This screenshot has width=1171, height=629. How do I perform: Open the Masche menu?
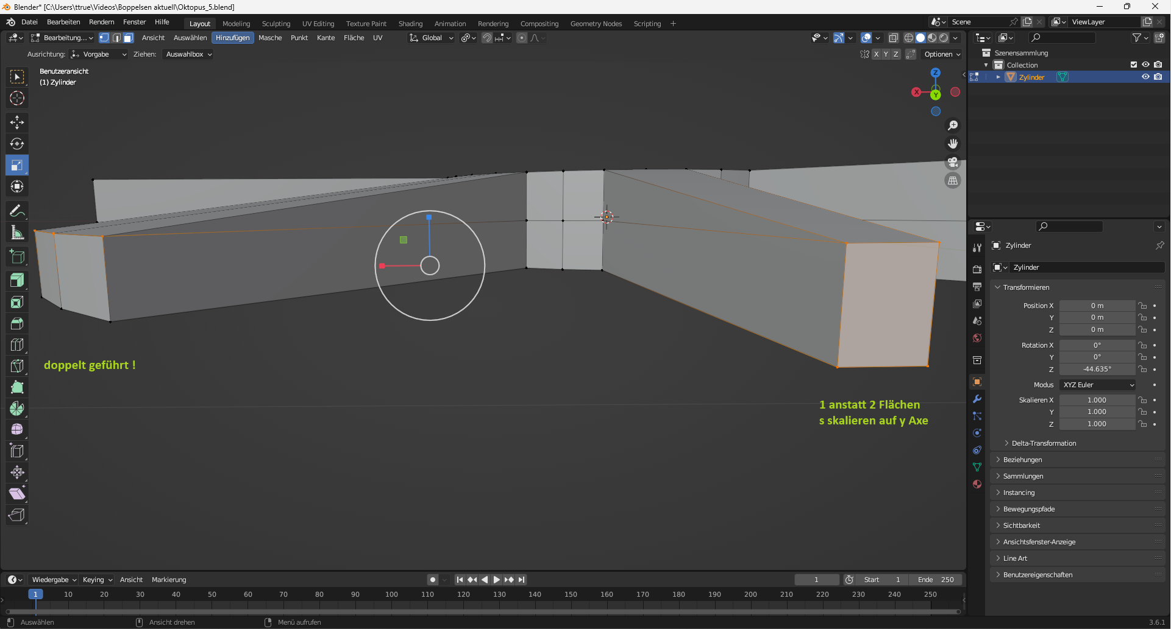point(270,38)
